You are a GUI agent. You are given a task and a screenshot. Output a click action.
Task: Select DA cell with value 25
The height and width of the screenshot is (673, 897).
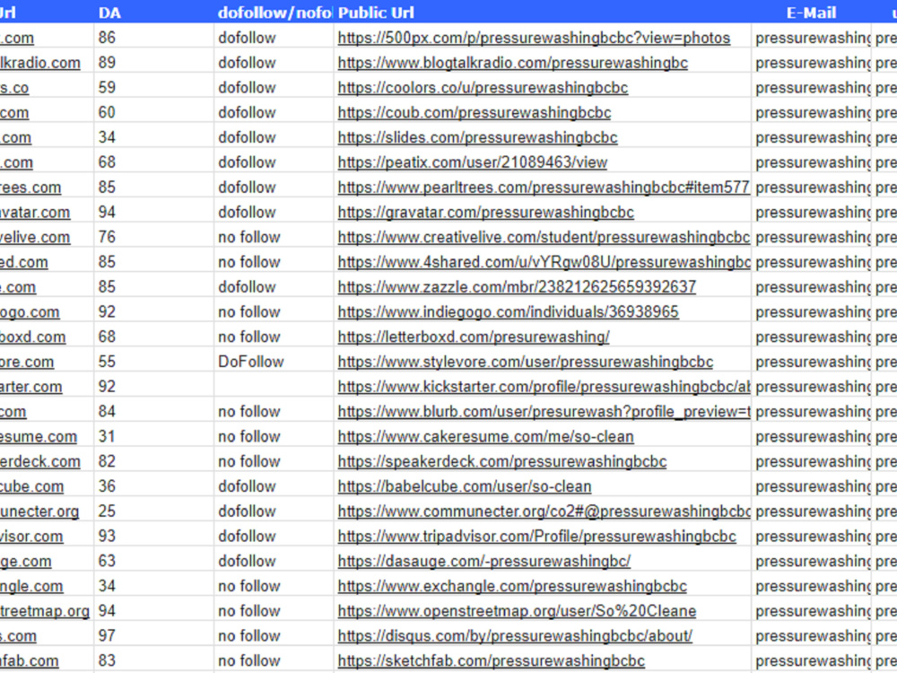click(x=153, y=511)
